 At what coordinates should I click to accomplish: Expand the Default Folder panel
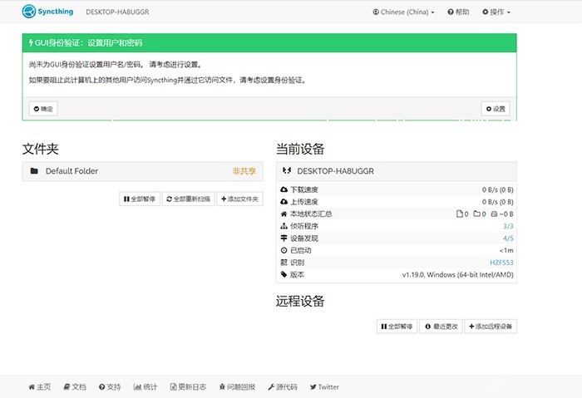point(142,171)
